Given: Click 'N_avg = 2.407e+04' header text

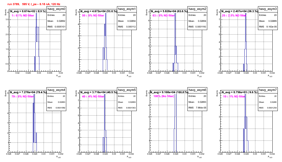Looking at the screenshot, I should (x=239, y=11).
